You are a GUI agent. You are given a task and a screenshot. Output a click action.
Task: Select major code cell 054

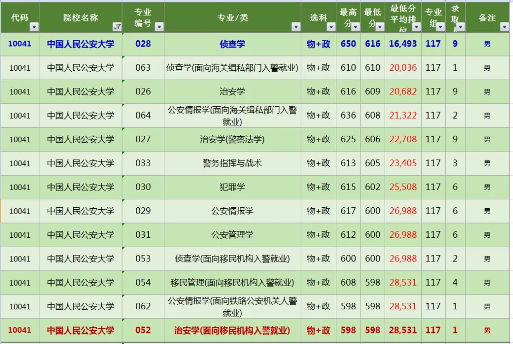(x=143, y=282)
